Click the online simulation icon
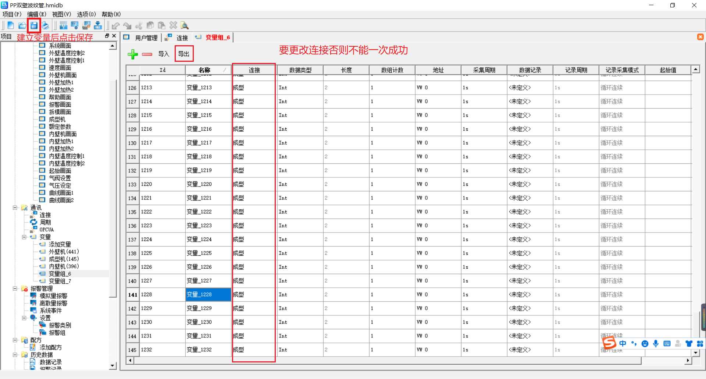The width and height of the screenshot is (706, 379). [86, 25]
